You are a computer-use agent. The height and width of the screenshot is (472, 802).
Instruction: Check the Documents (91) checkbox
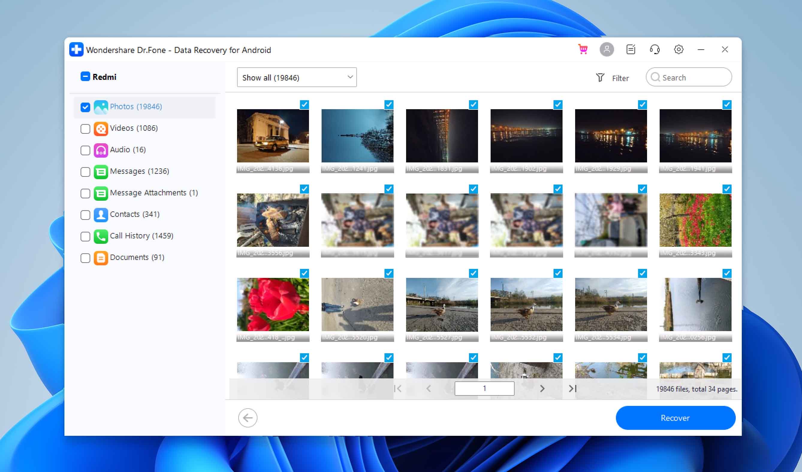(85, 258)
